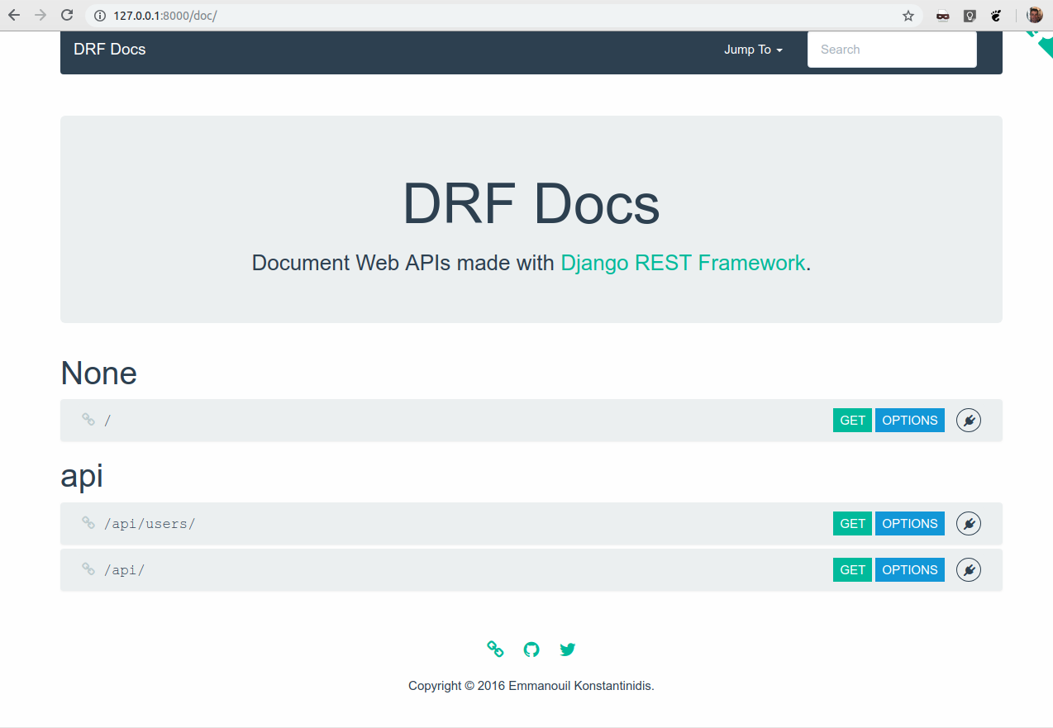Screen dimensions: 1053x728
Task: Click the link icon beside the / endpoint
Action: pos(88,420)
